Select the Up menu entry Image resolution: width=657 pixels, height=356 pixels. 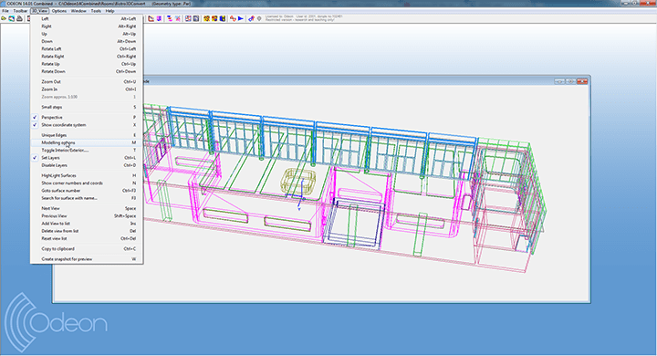(x=87, y=34)
